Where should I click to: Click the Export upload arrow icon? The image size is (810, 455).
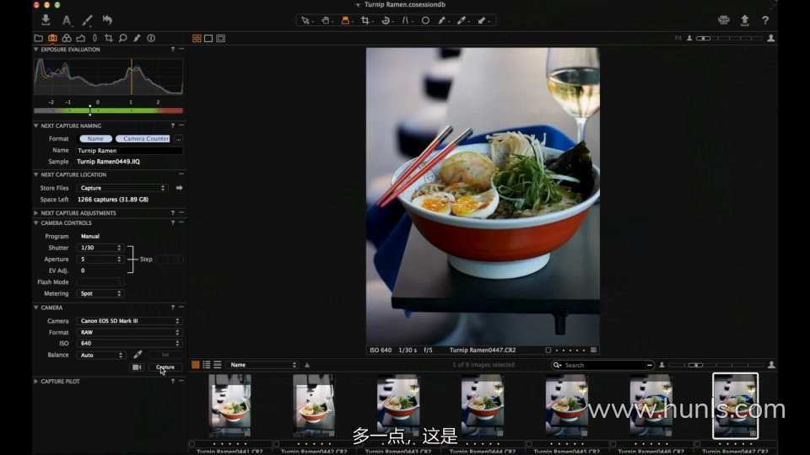click(744, 20)
